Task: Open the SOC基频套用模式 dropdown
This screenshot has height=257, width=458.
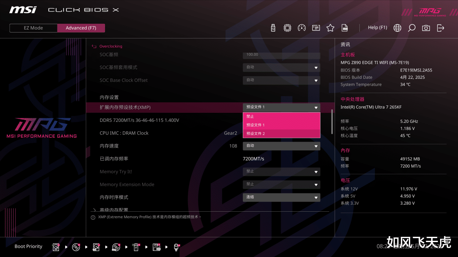Action: coord(282,67)
